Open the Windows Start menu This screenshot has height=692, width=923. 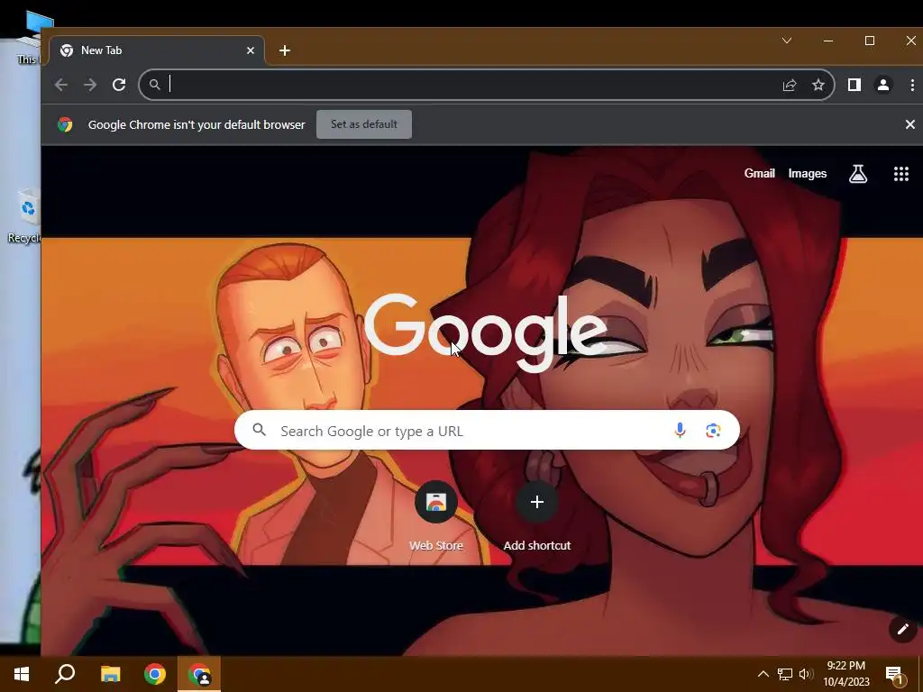pos(22,674)
